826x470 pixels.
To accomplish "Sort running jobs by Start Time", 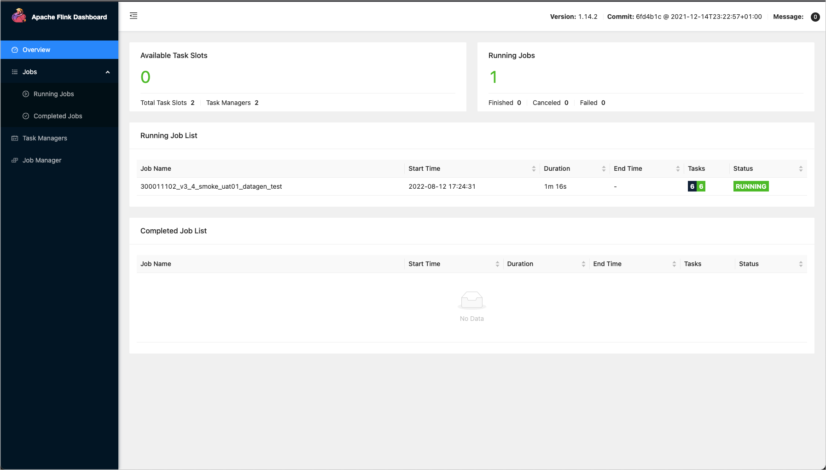I will pos(534,169).
